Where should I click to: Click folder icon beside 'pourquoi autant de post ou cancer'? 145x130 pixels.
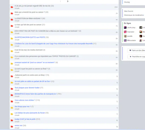12,64
